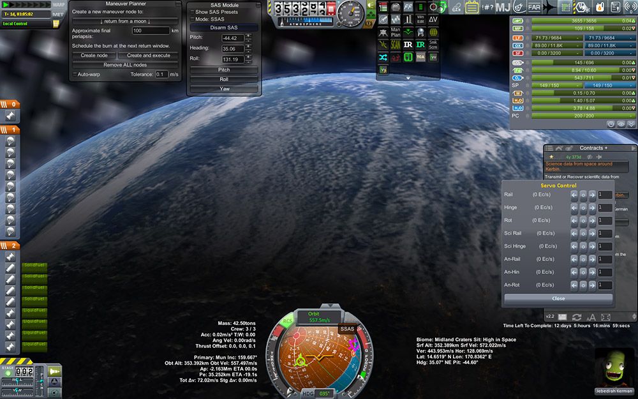The height and width of the screenshot is (399, 638).
Task: Edit the approximate final periapsis field
Action: tap(151, 31)
